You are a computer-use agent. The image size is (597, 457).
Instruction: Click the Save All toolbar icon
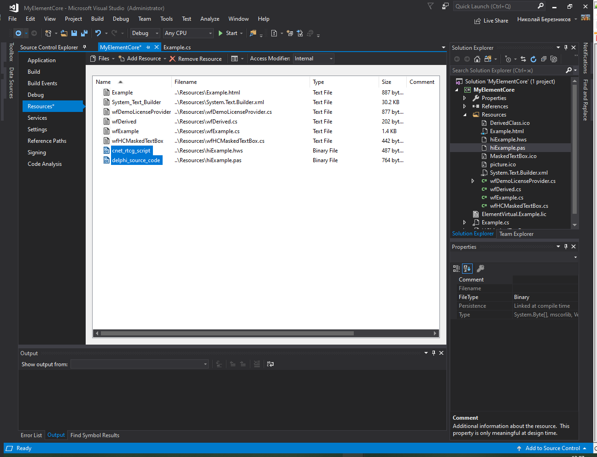[84, 33]
